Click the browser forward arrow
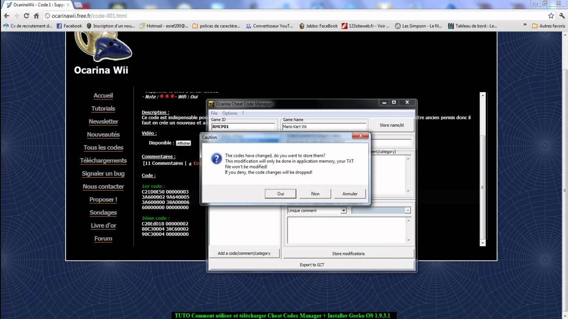 click(x=16, y=16)
